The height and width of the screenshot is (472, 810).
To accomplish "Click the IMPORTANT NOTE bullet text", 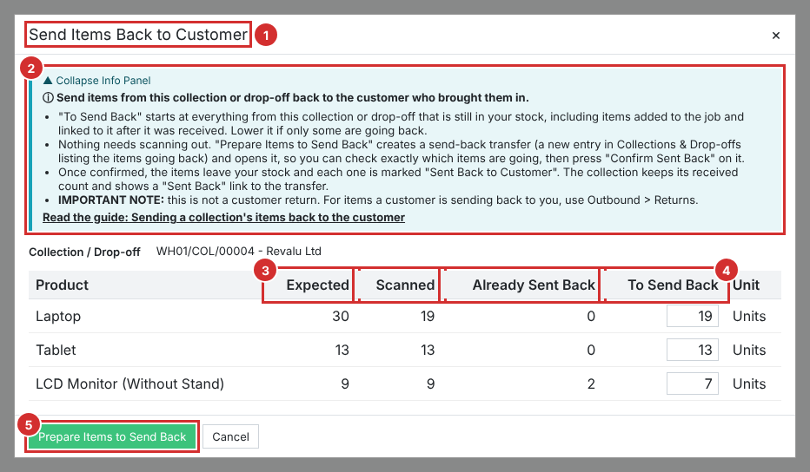I will (377, 200).
